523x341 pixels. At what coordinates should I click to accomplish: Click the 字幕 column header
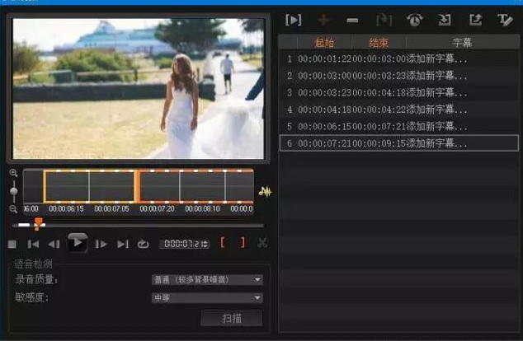[x=462, y=43]
